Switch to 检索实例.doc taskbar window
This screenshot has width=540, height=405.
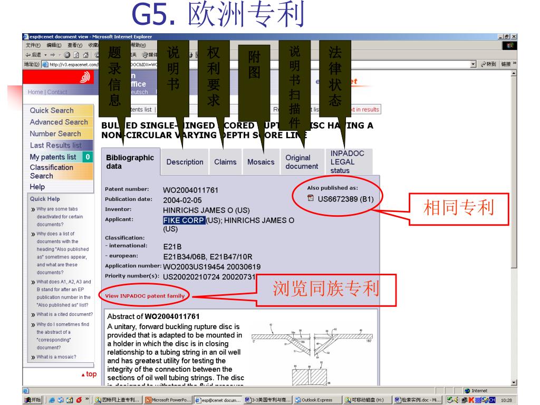click(418, 400)
